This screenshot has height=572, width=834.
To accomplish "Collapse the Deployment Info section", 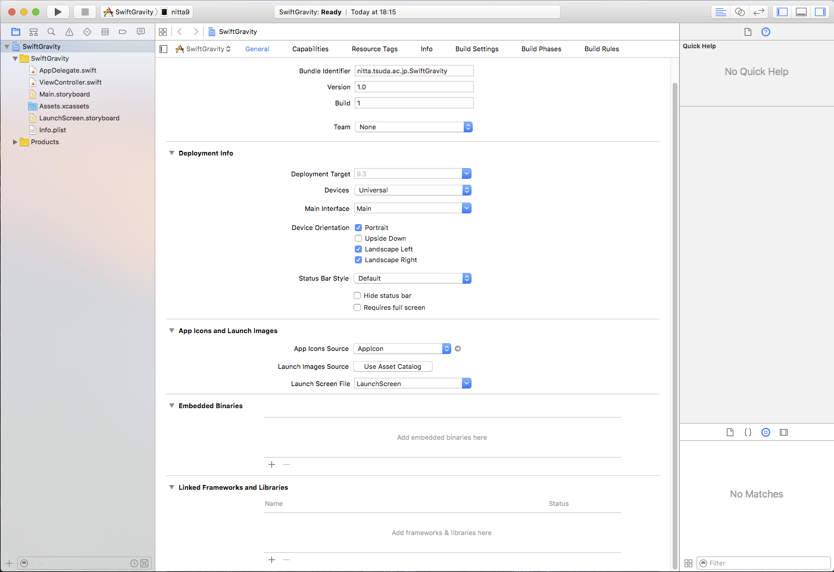I will point(172,153).
